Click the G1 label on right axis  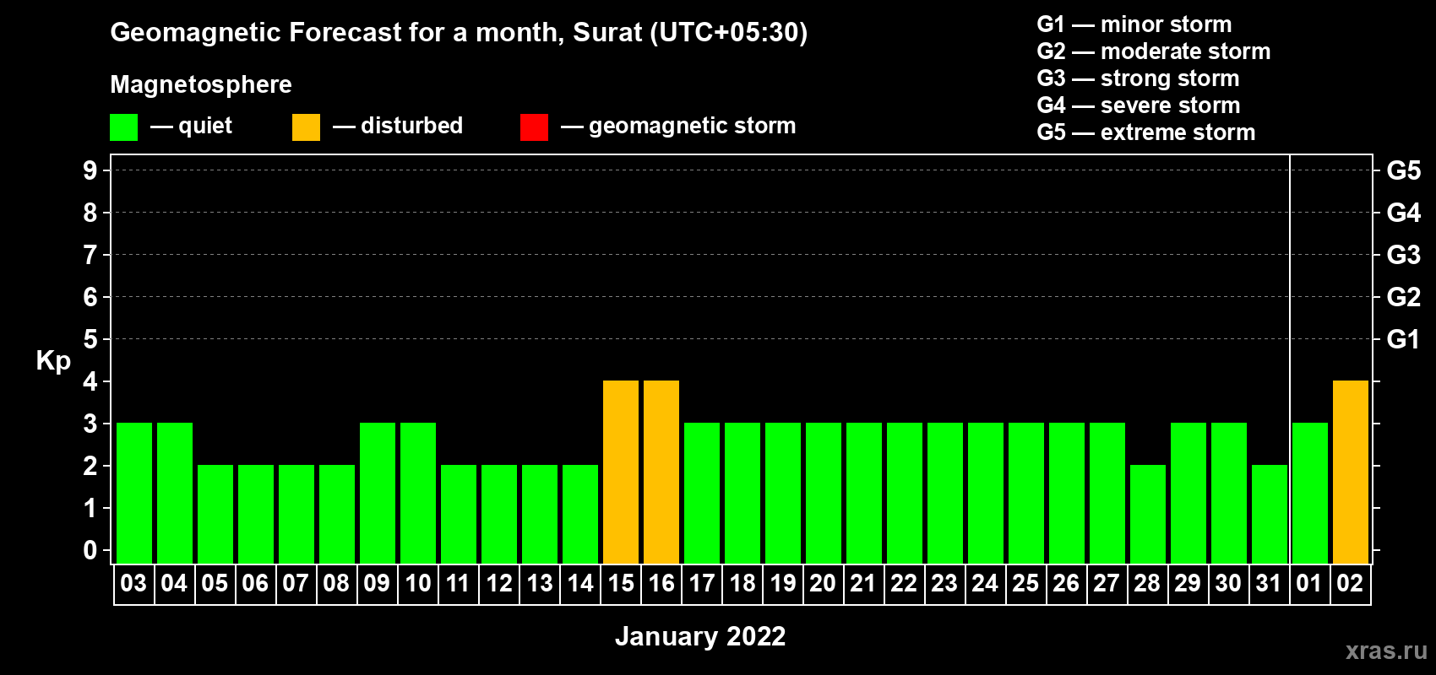pyautogui.click(x=1404, y=339)
